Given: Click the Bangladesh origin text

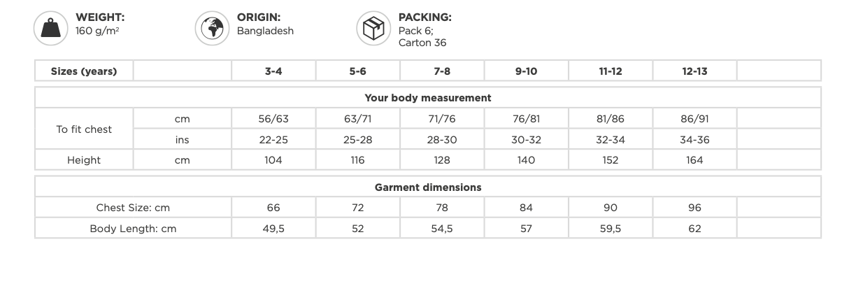Looking at the screenshot, I should [x=265, y=31].
